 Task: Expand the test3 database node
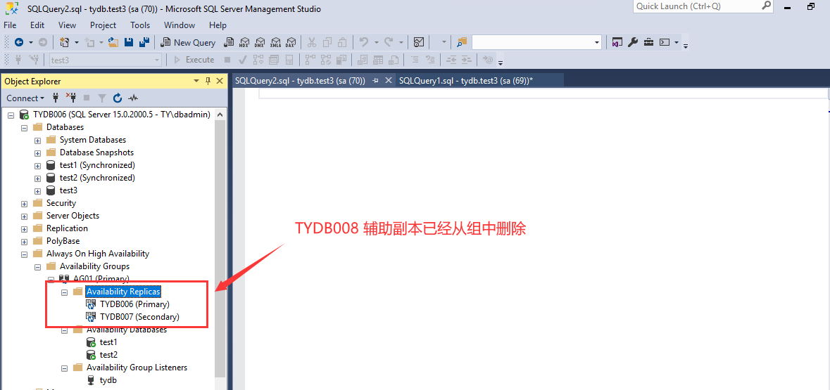[37, 190]
